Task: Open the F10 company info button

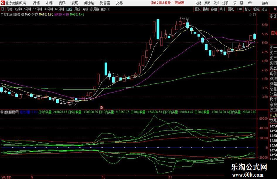Action: pos(239,9)
